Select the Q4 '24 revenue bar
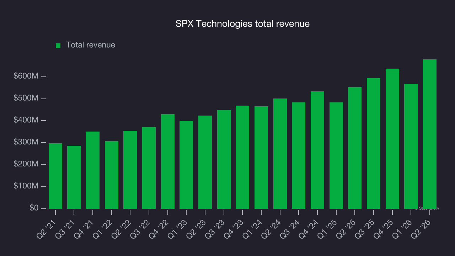The width and height of the screenshot is (455, 256). point(317,150)
